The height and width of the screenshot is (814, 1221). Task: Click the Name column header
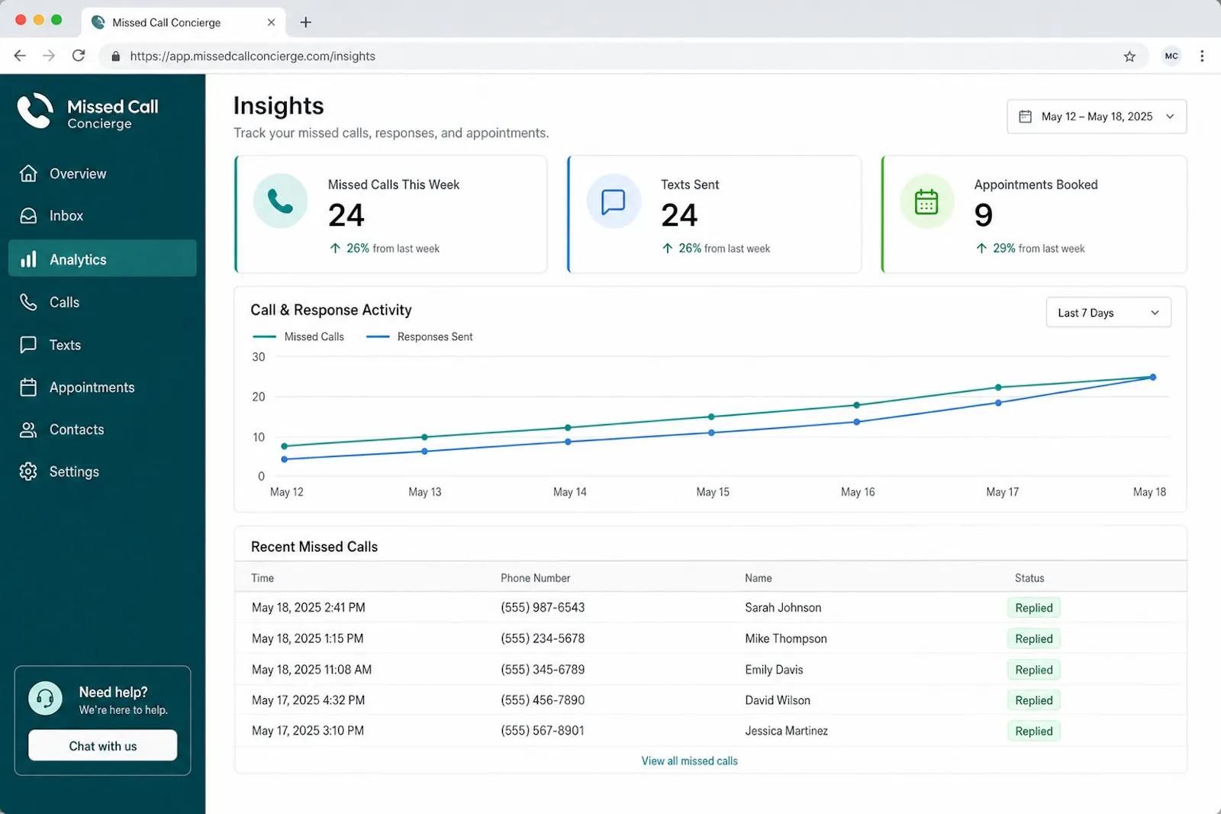759,578
